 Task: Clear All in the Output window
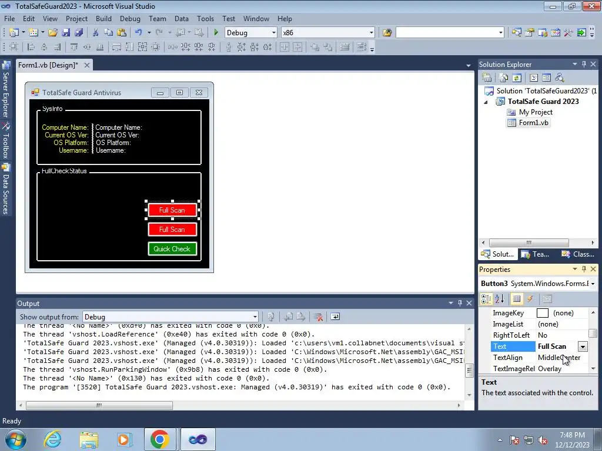point(318,317)
